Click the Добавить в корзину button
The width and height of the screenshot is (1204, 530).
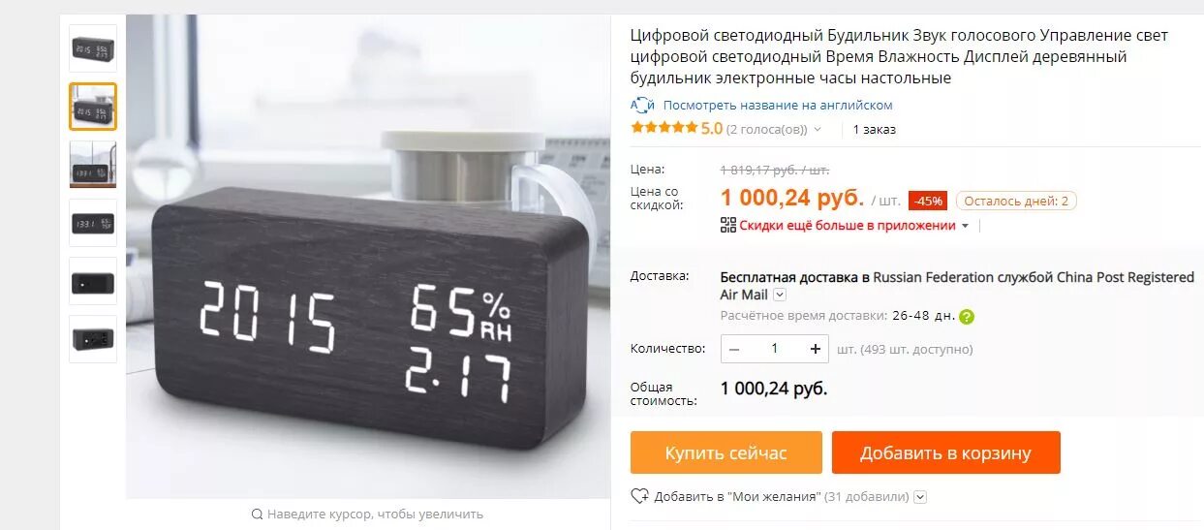click(x=946, y=452)
